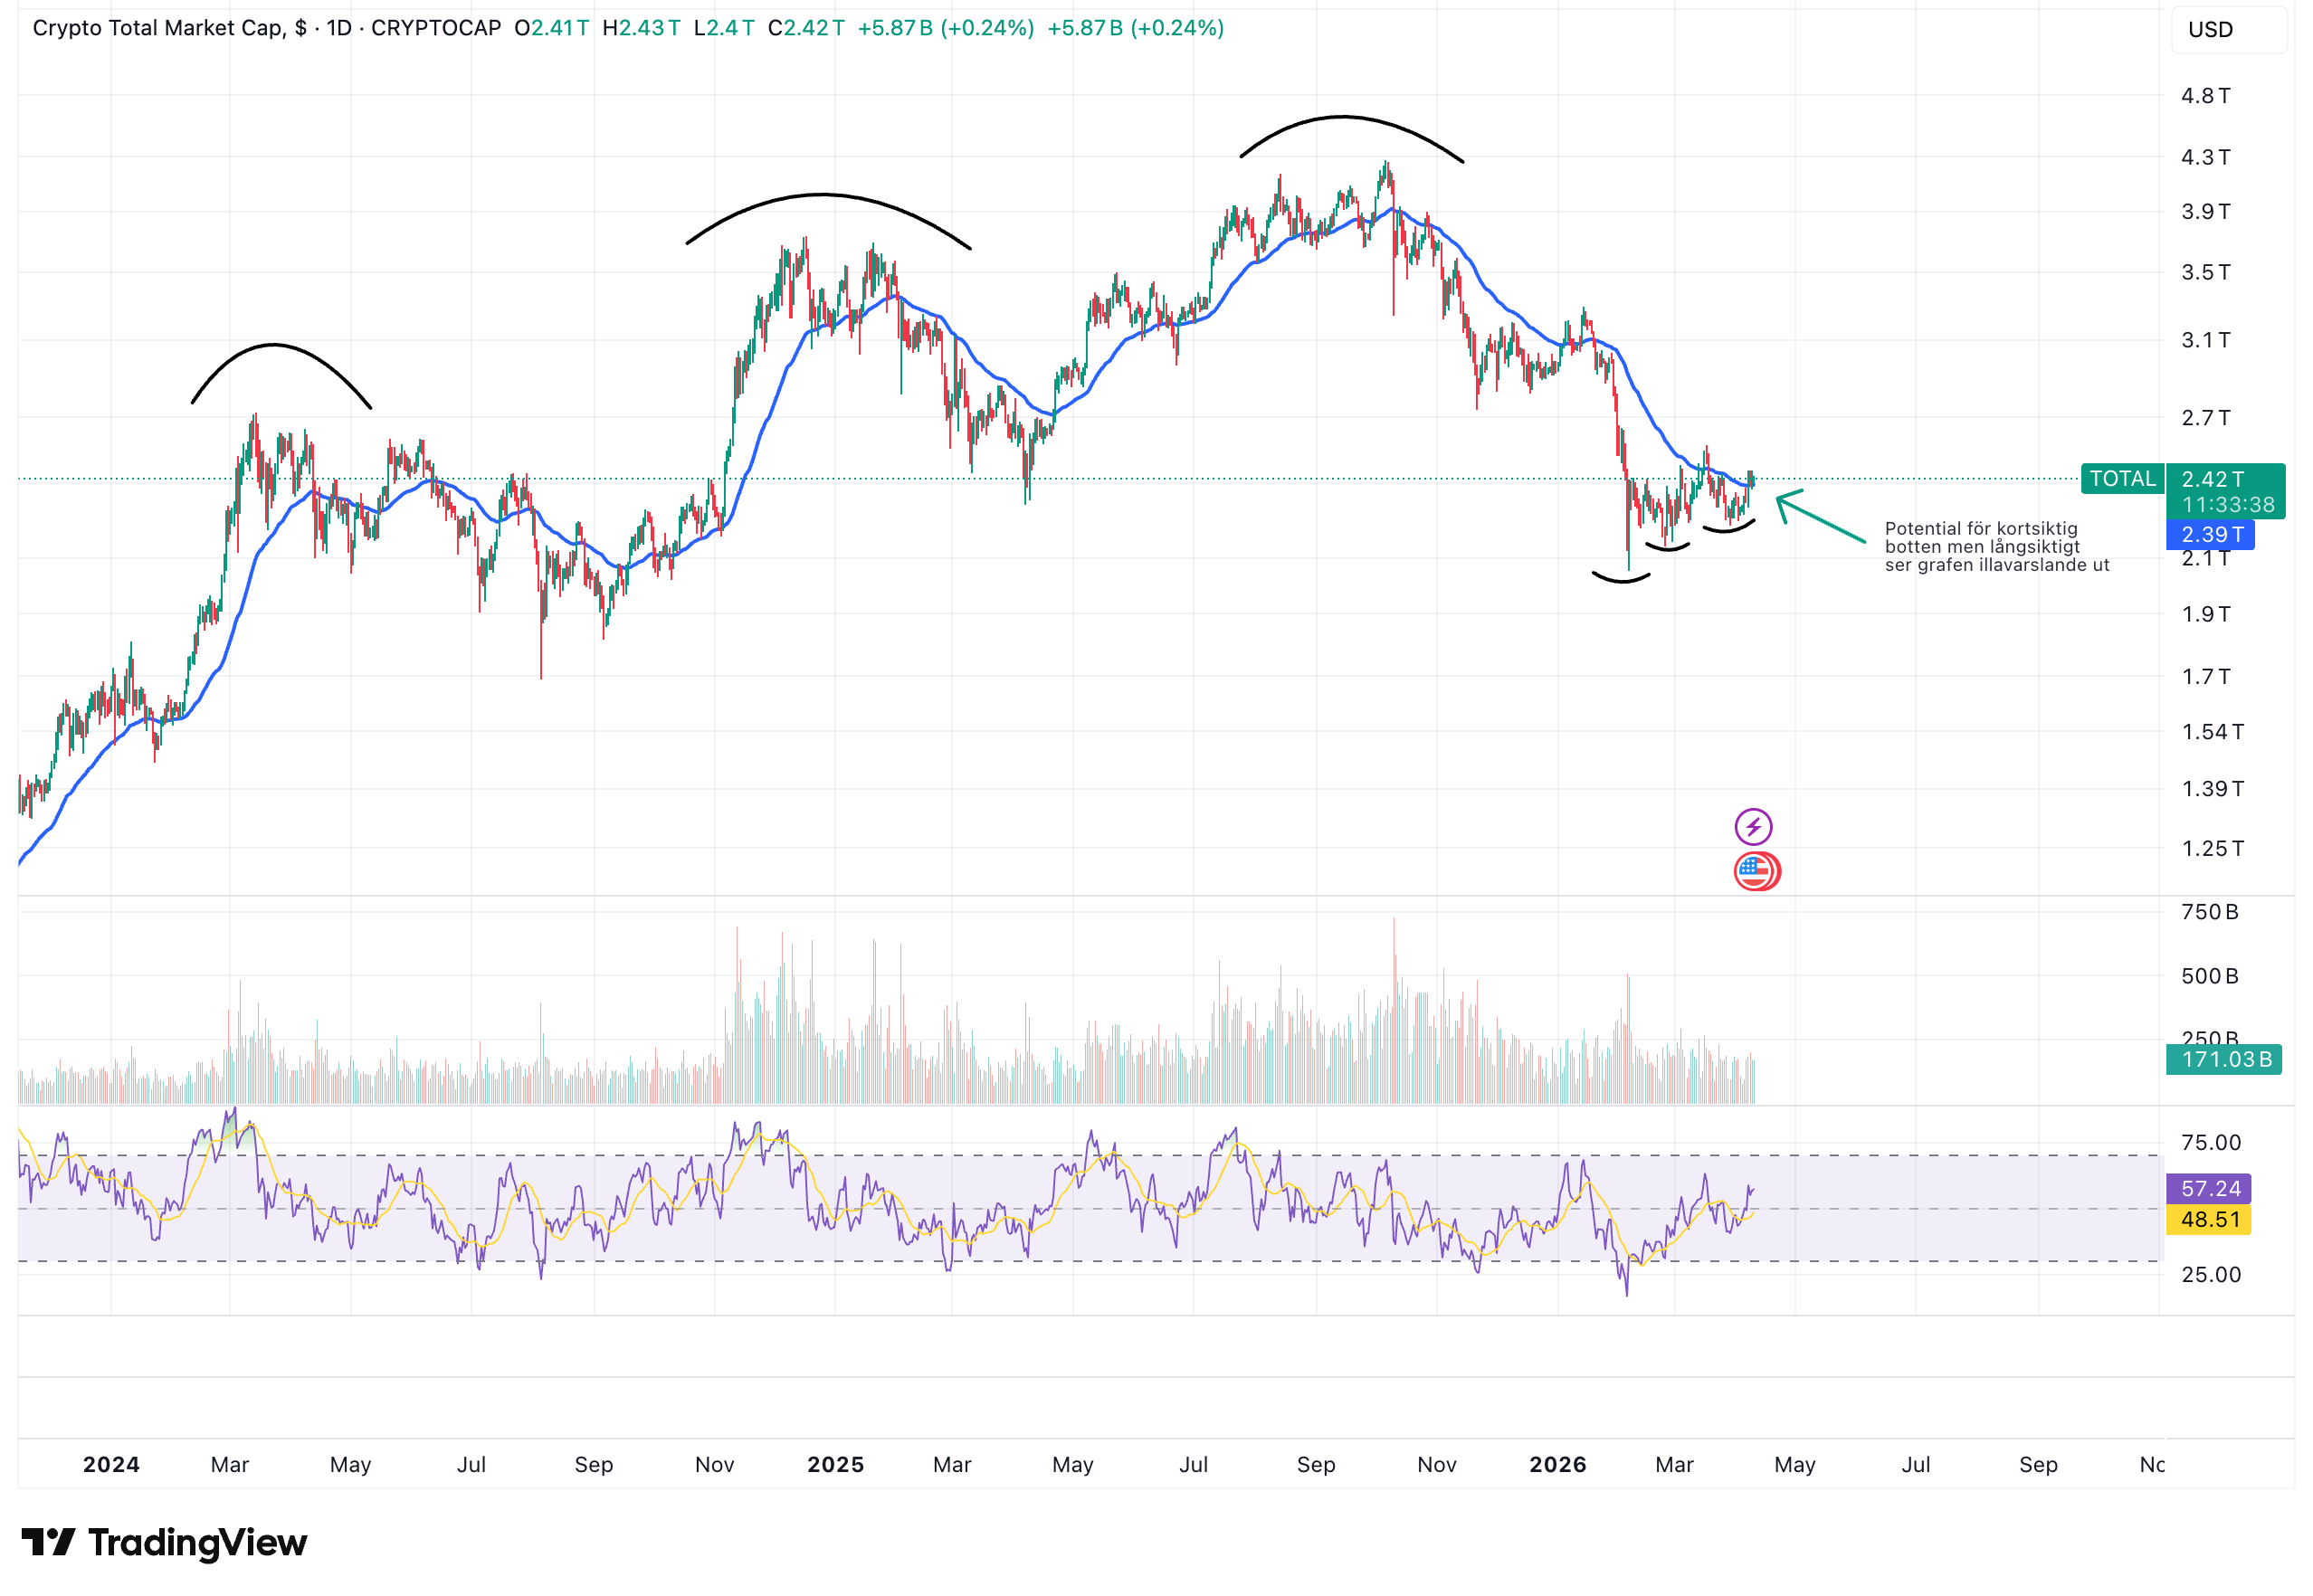Click the TradingView logo

[x=164, y=1541]
